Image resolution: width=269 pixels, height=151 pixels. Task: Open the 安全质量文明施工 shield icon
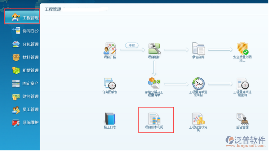pos(242,49)
